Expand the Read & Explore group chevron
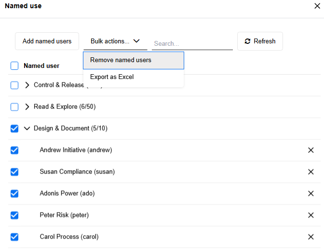Image resolution: width=324 pixels, height=251 pixels. 27,107
